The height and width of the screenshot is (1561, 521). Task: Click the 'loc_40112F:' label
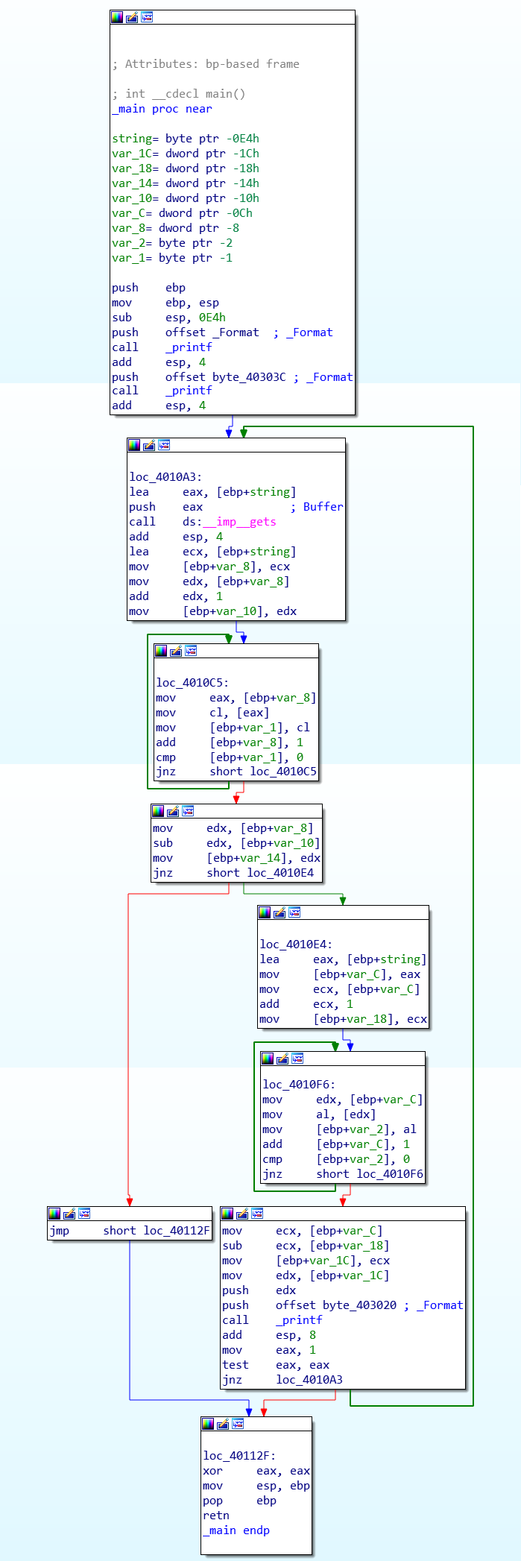pyautogui.click(x=239, y=1456)
